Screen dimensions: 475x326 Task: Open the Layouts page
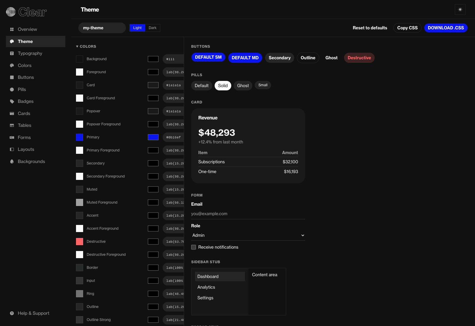(36, 149)
